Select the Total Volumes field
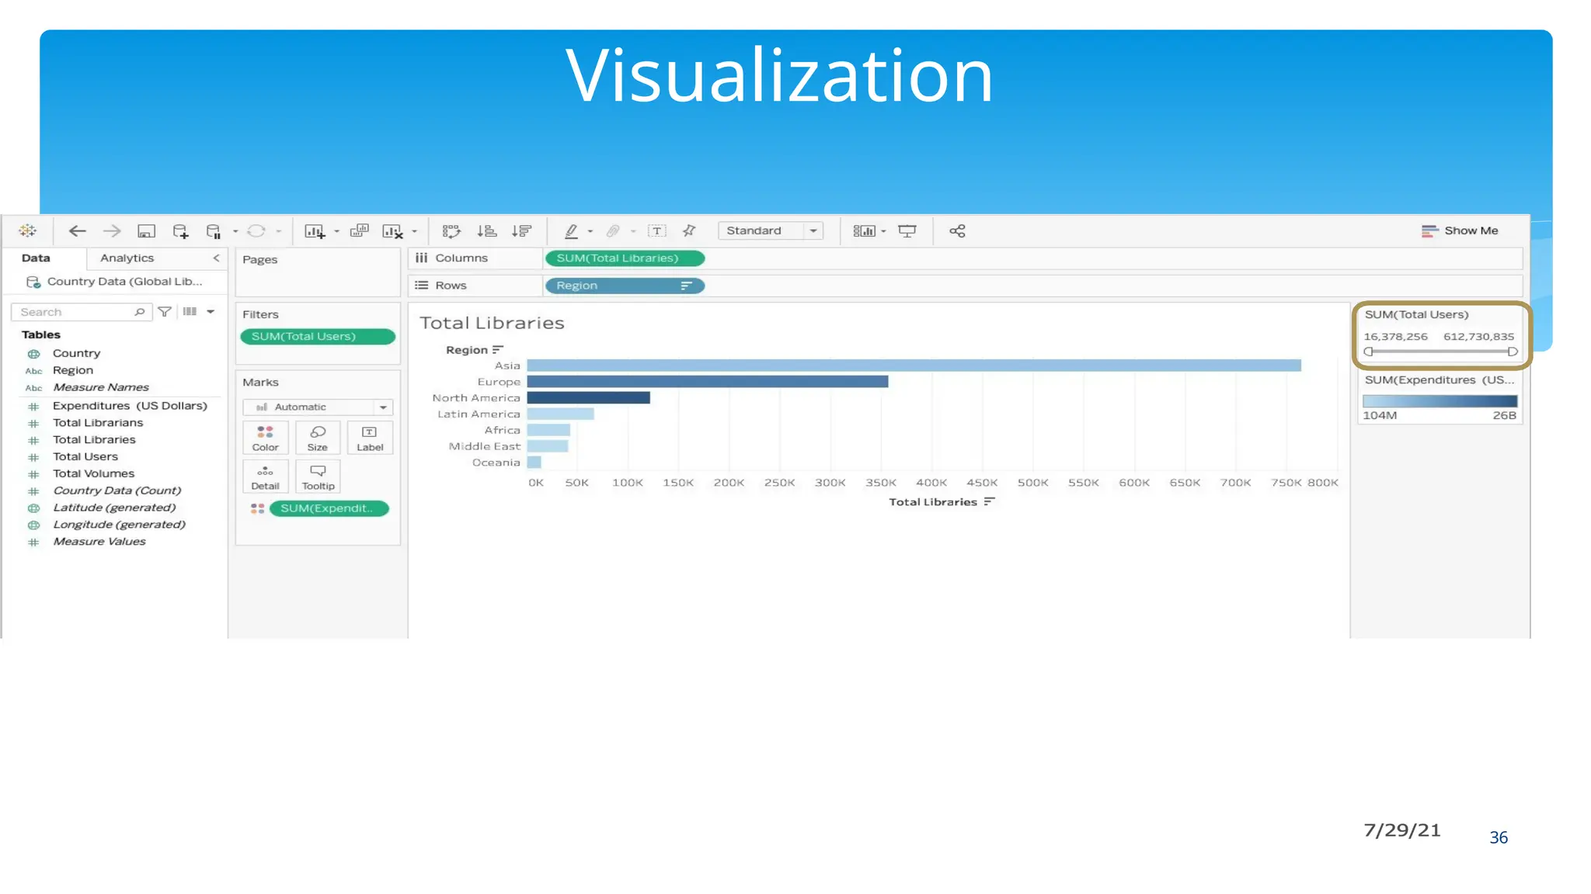The width and height of the screenshot is (1591, 894). coord(93,473)
